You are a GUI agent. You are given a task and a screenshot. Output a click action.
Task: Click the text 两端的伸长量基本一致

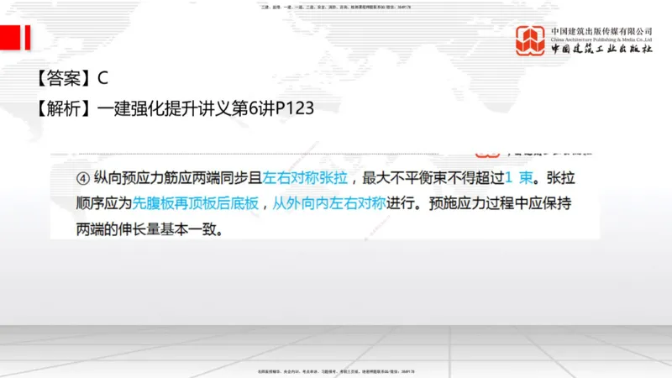click(145, 229)
